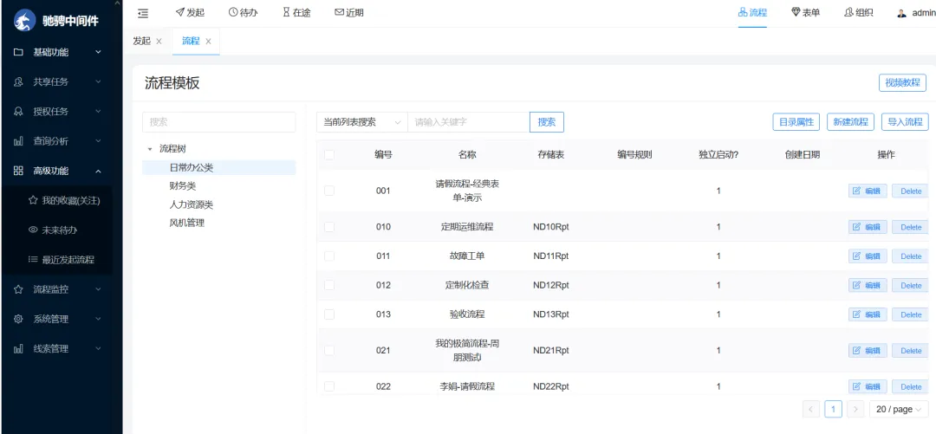Viewport: 936px width, 434px height.
Task: Check the box for row 001
Action: (329, 191)
